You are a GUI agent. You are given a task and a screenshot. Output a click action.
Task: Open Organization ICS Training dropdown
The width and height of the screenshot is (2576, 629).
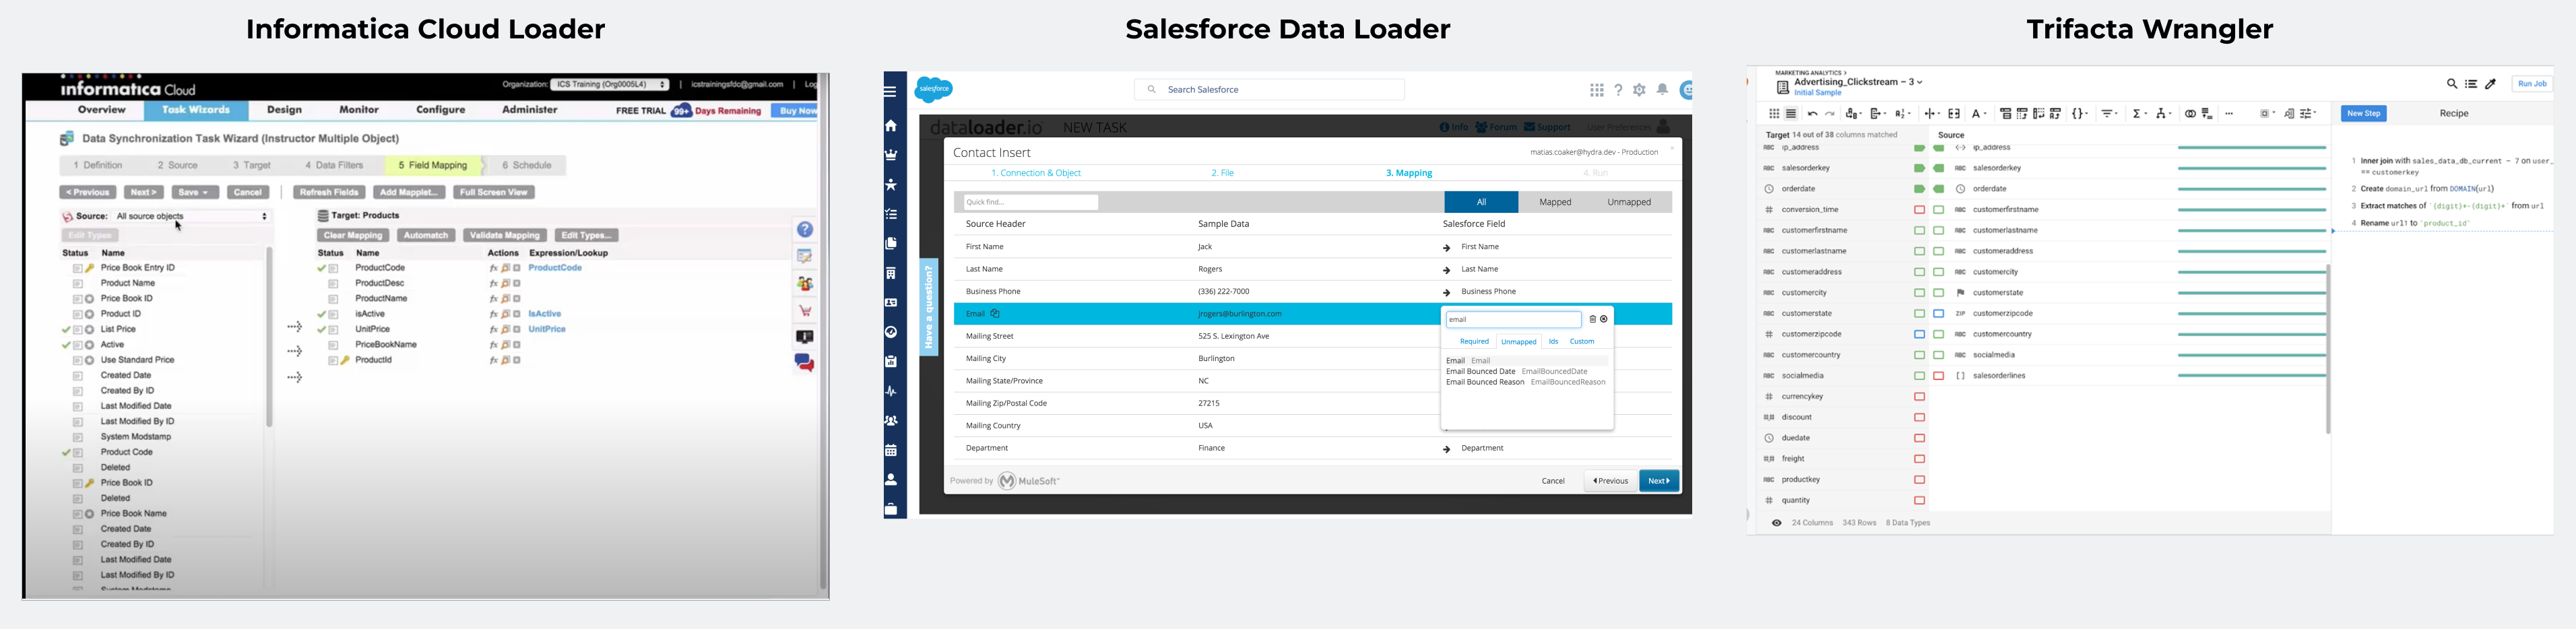(610, 85)
